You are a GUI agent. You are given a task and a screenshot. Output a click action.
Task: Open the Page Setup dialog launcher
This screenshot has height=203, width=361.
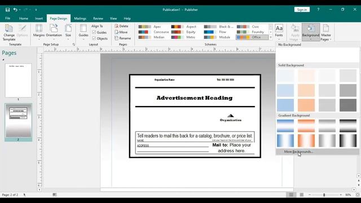(x=74, y=45)
